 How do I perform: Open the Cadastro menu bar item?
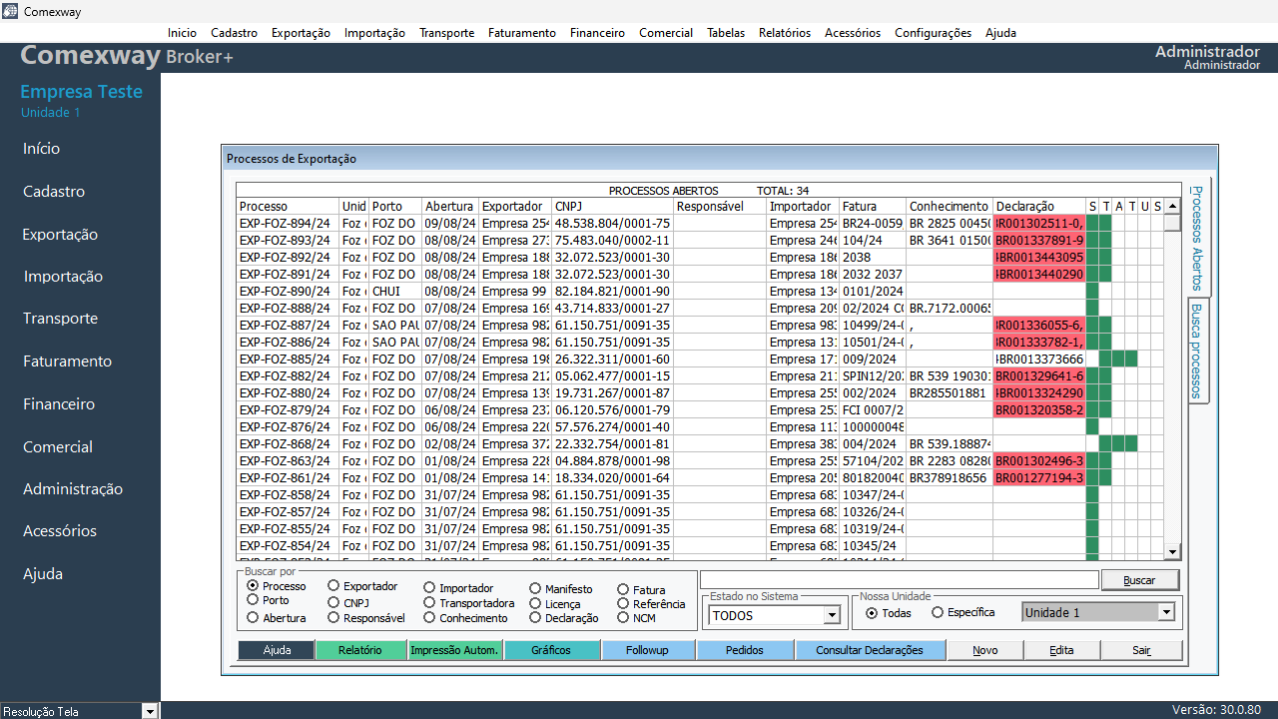(234, 33)
